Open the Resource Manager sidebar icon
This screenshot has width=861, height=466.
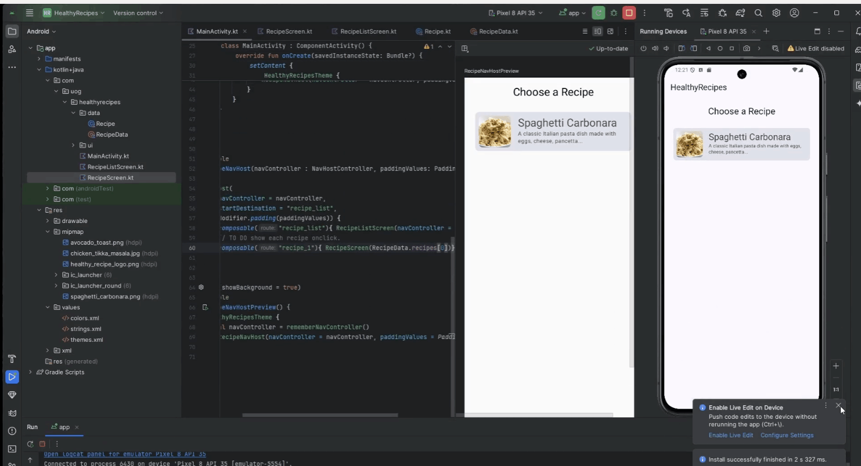pos(12,49)
